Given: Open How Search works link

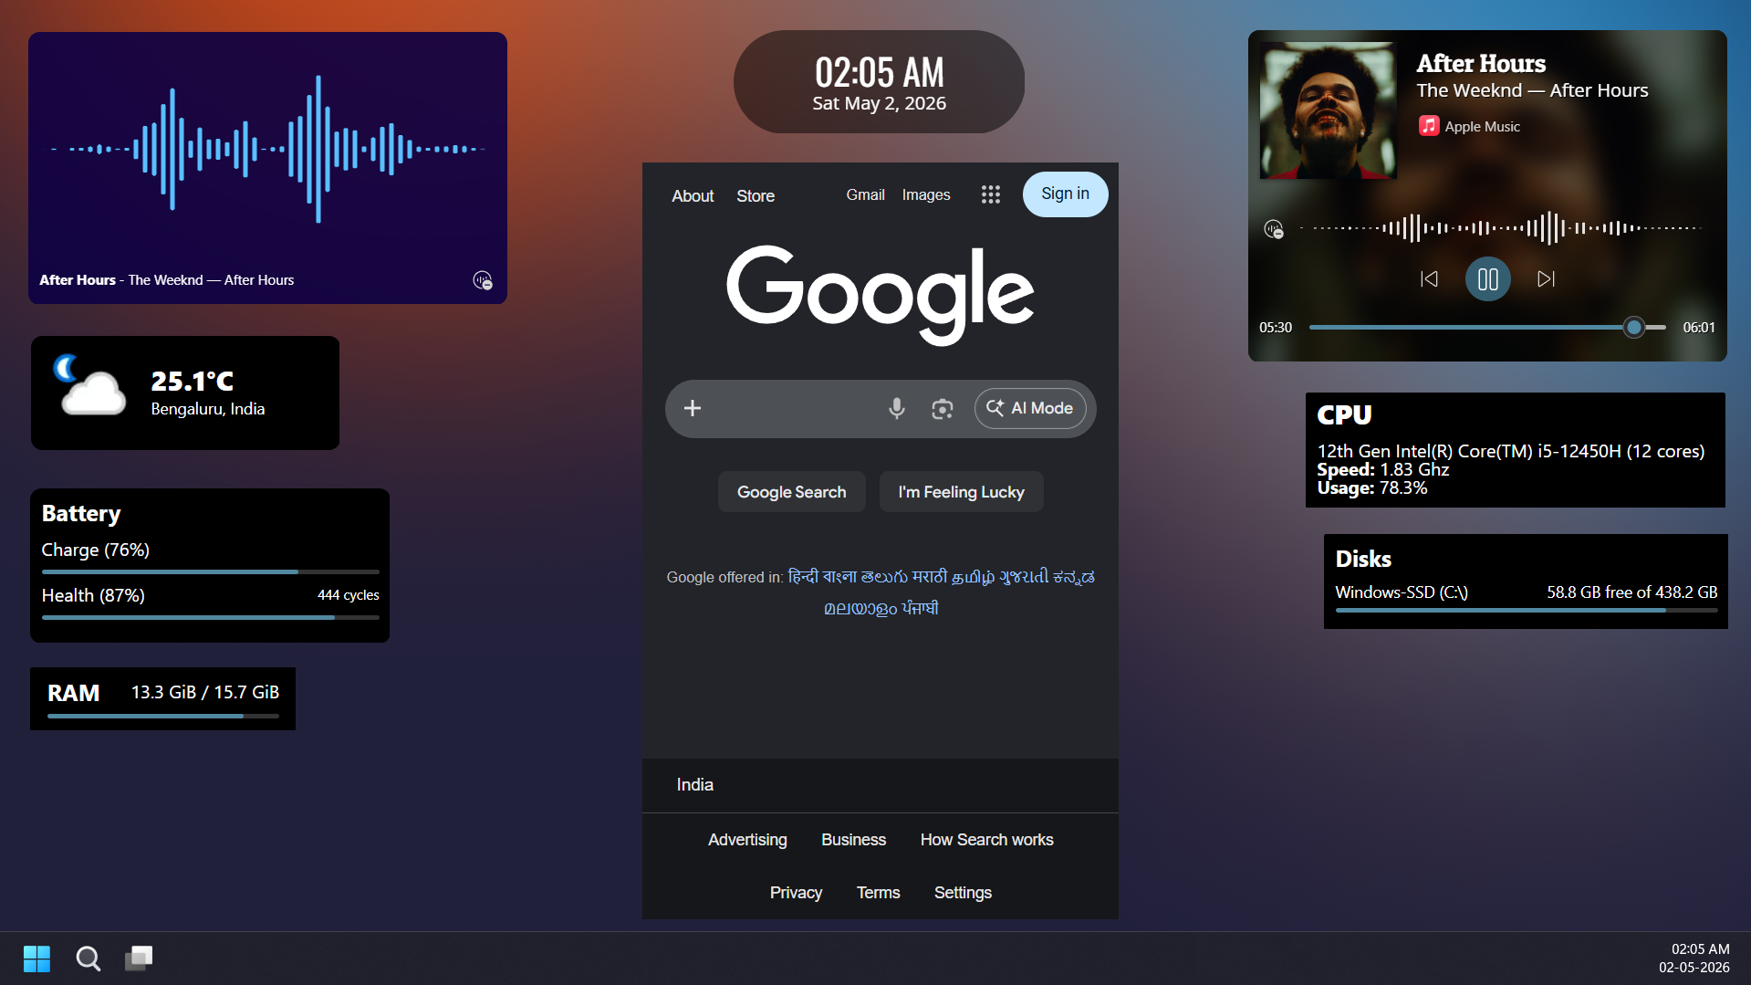Looking at the screenshot, I should click(986, 840).
